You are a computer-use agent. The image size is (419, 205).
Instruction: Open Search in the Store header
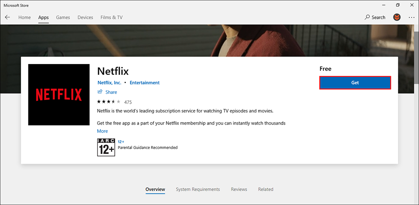[375, 17]
